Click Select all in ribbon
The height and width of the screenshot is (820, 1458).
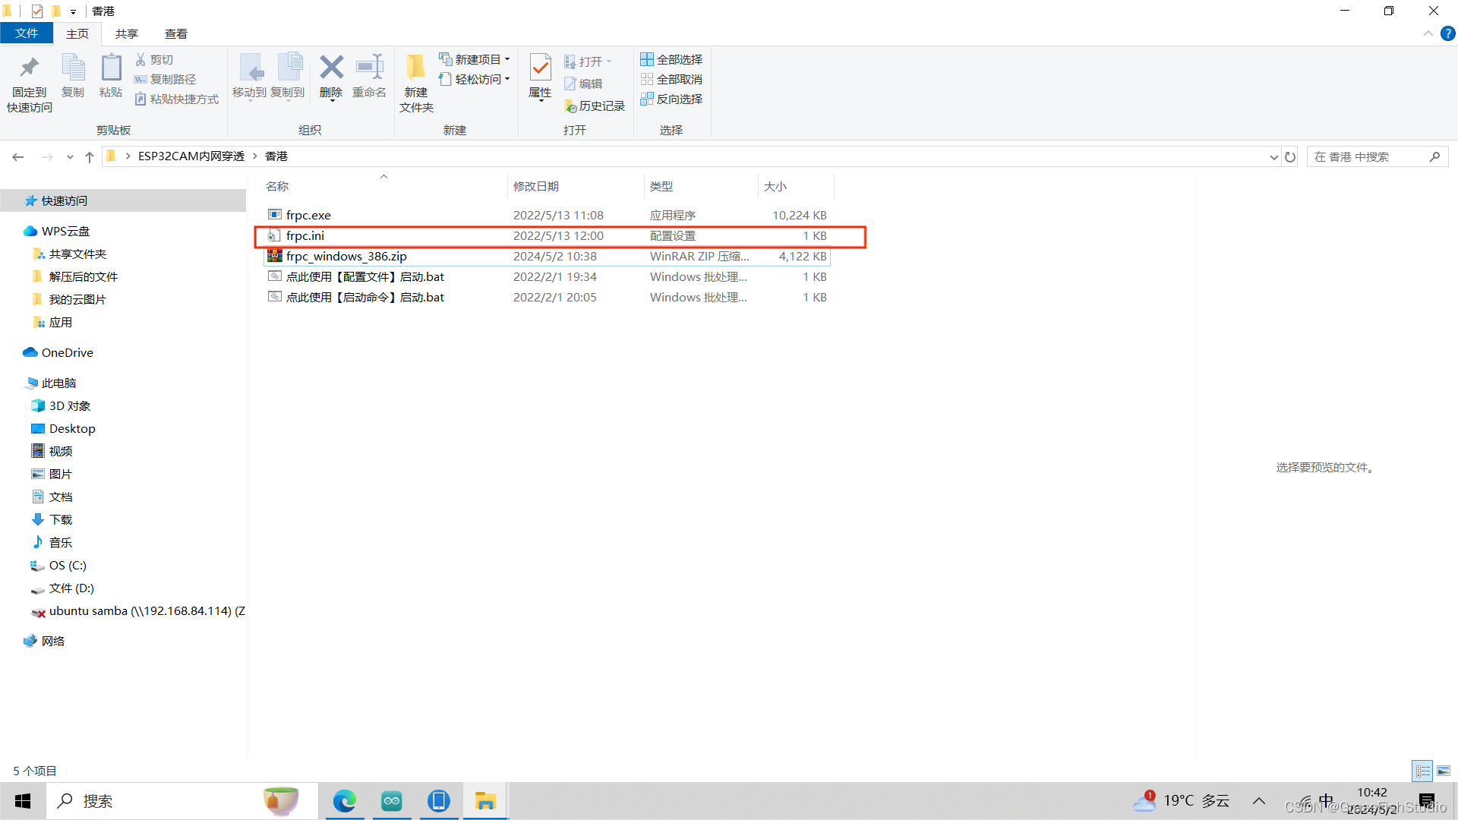pyautogui.click(x=671, y=59)
